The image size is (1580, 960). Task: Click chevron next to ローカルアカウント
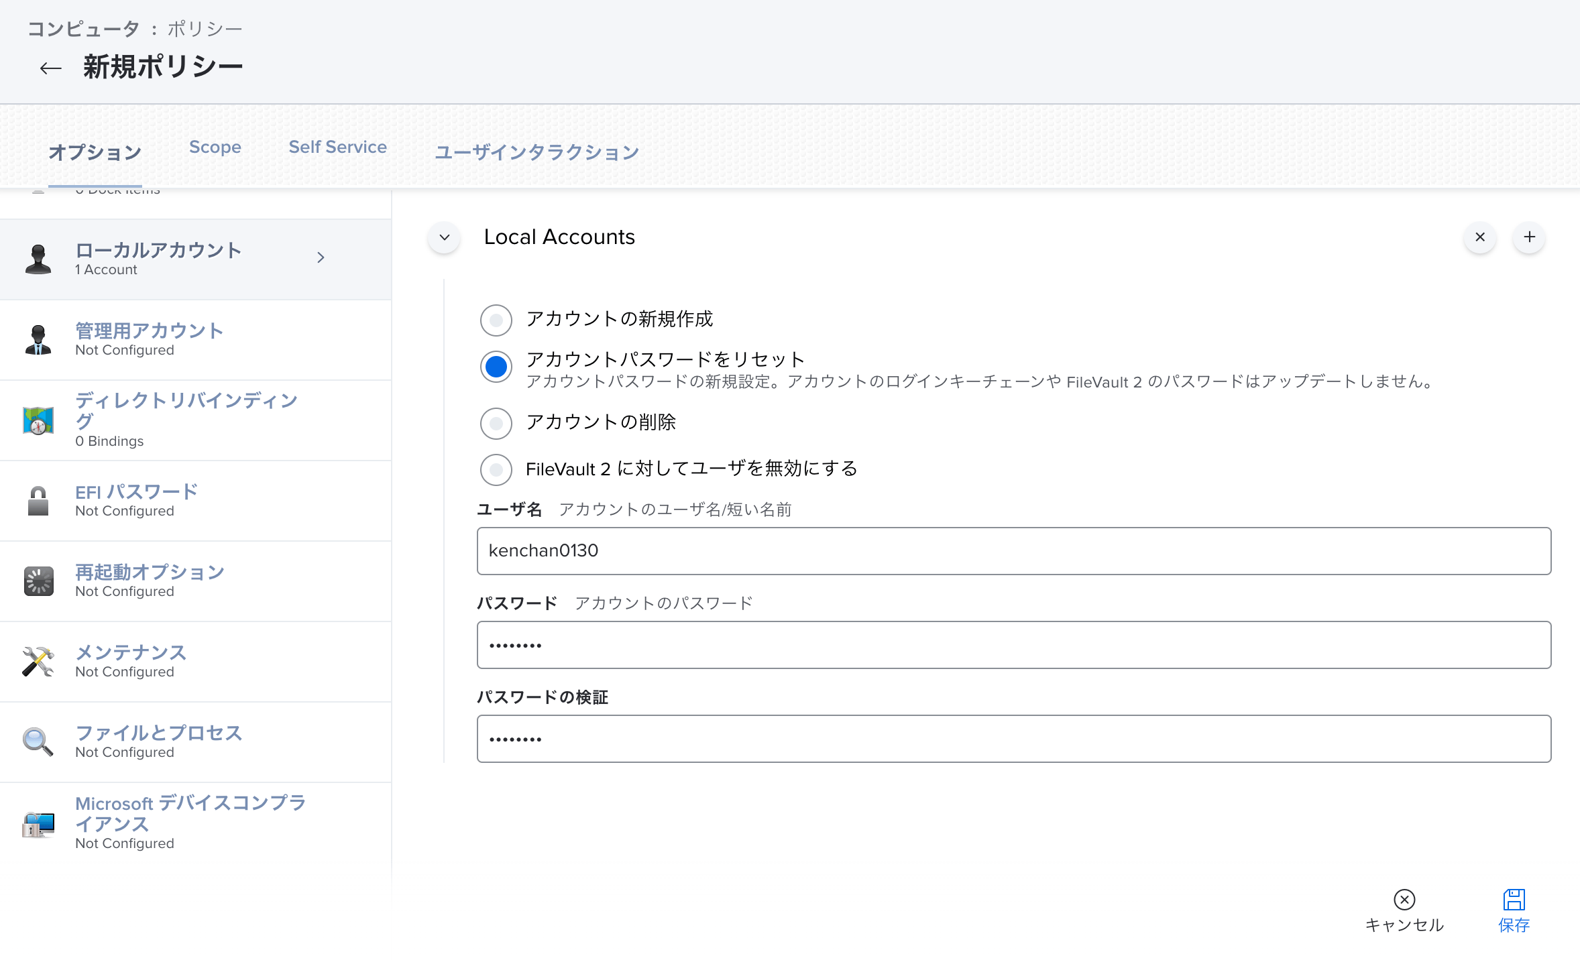coord(321,257)
